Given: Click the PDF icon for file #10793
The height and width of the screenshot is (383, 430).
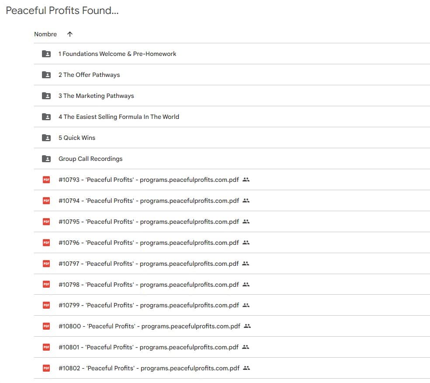Looking at the screenshot, I should point(46,180).
